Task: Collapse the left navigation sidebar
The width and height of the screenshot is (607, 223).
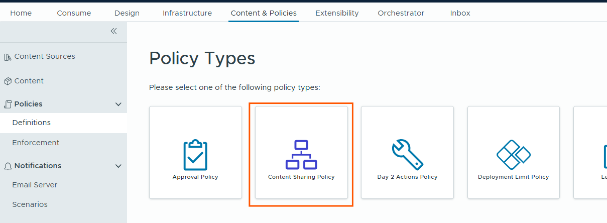Action: 113,31
